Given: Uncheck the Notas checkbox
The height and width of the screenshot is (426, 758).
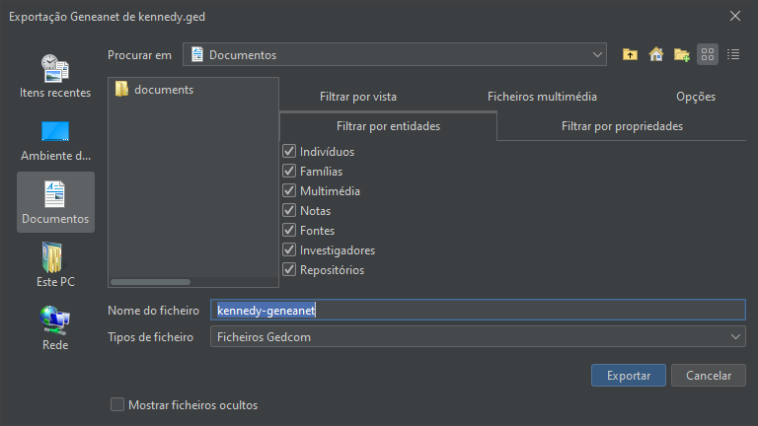Looking at the screenshot, I should [289, 211].
